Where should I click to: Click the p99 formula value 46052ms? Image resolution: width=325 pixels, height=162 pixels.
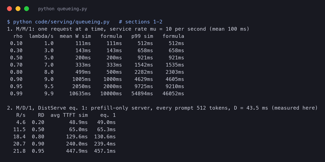(x=173, y=94)
